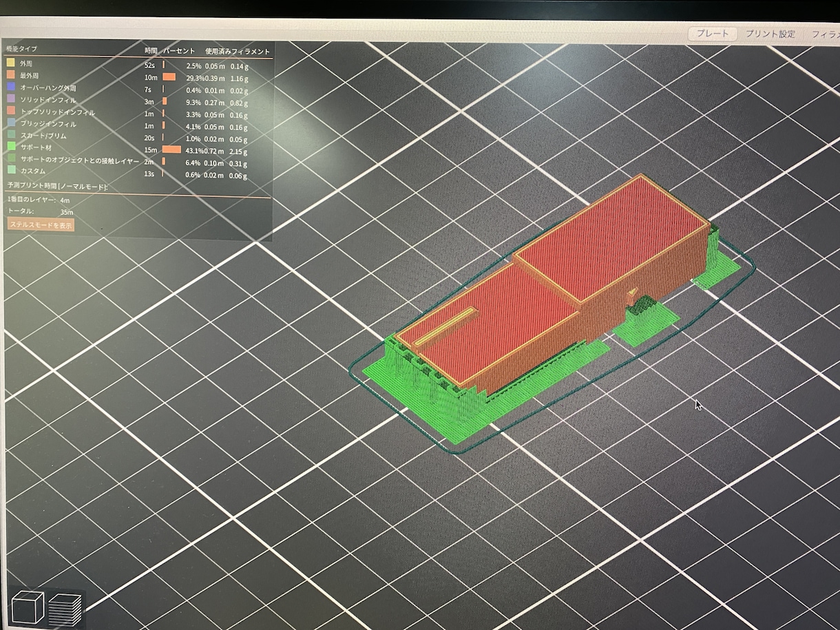Open the プリント設定 tab
The height and width of the screenshot is (630, 840).
(770, 34)
